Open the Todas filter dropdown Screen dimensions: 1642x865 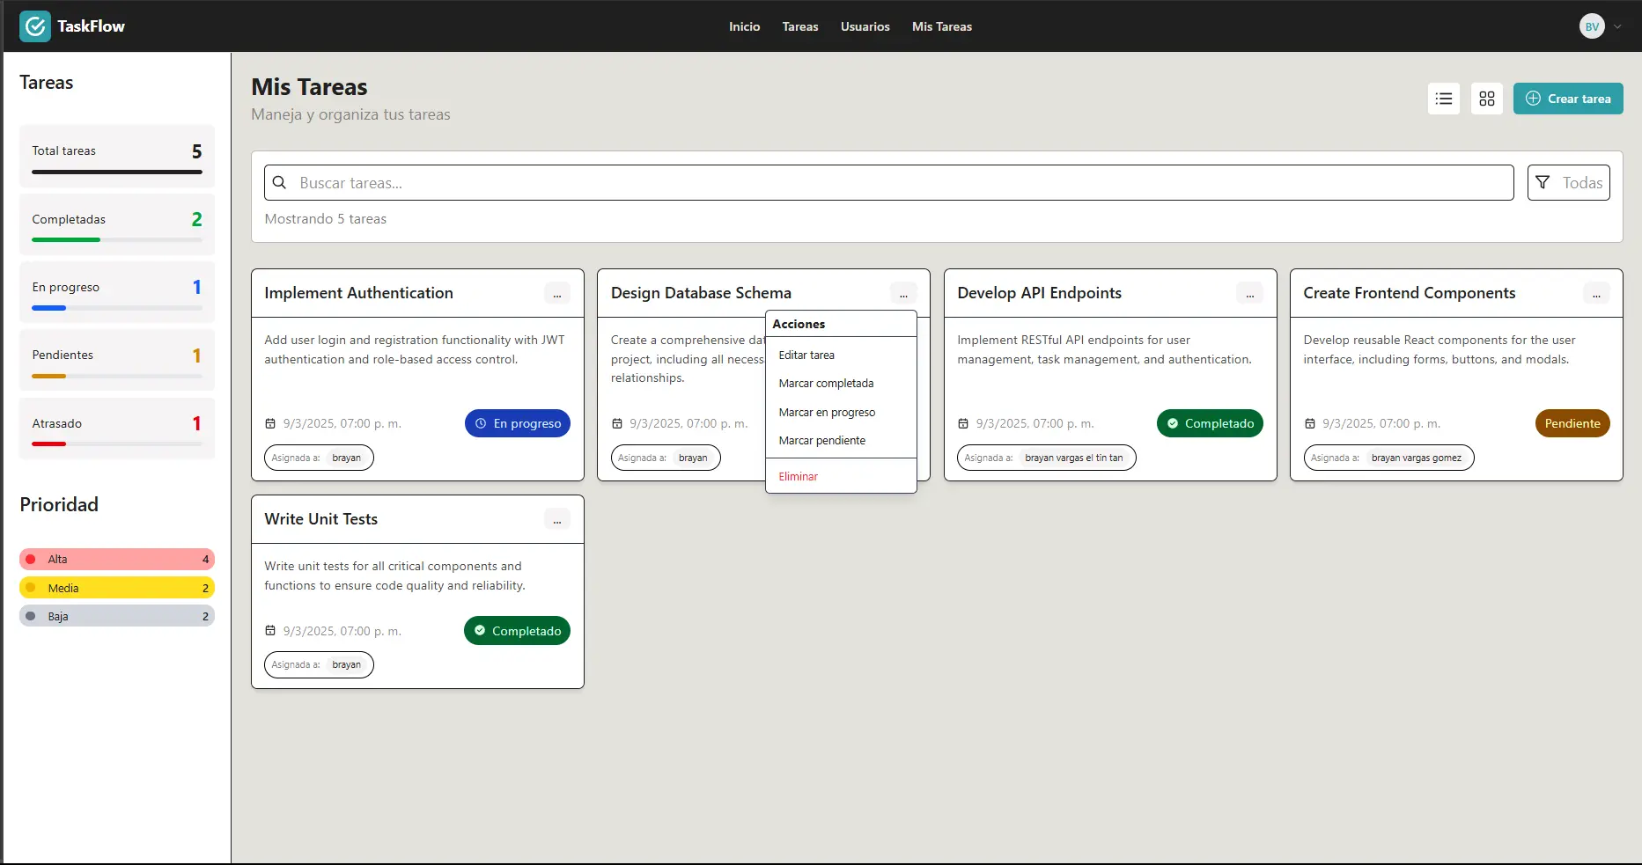1569,183
